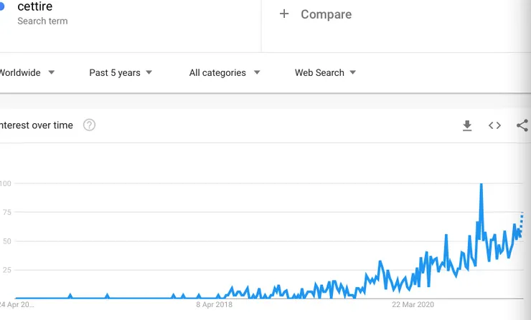Expand the Past 5 years dropdown
This screenshot has width=531, height=320.
coord(121,72)
